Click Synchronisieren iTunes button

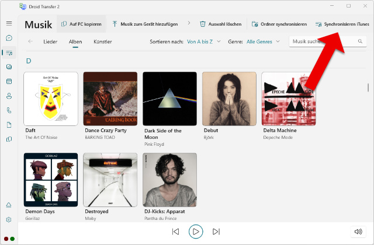coord(342,24)
